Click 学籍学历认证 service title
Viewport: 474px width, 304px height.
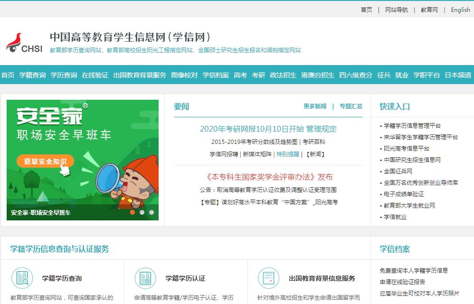(x=185, y=278)
